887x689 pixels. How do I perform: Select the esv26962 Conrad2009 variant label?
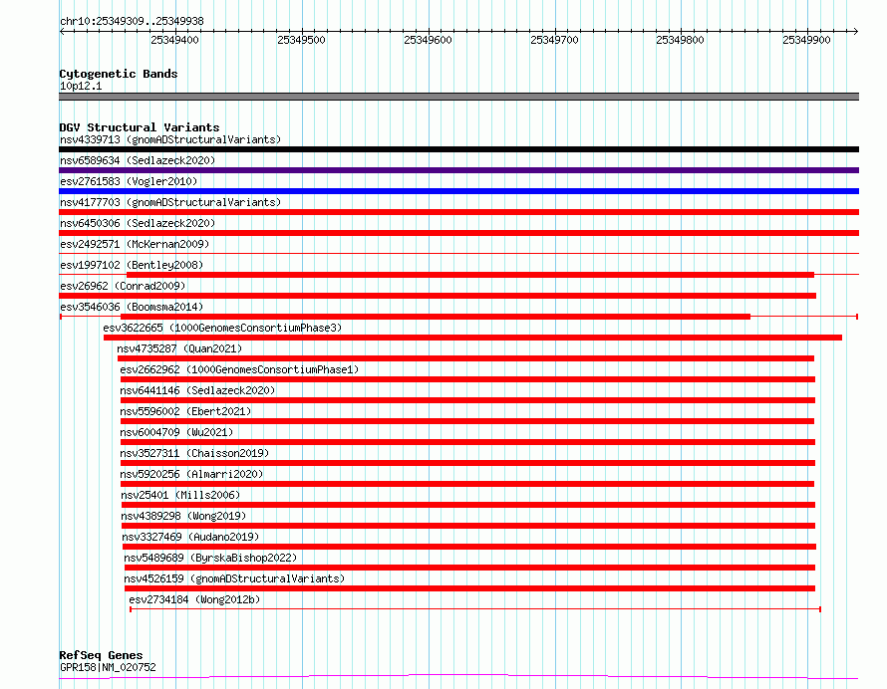coord(123,286)
